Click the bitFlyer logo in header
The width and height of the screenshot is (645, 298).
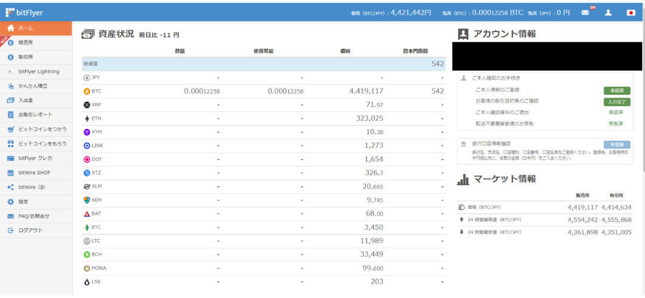(x=24, y=13)
